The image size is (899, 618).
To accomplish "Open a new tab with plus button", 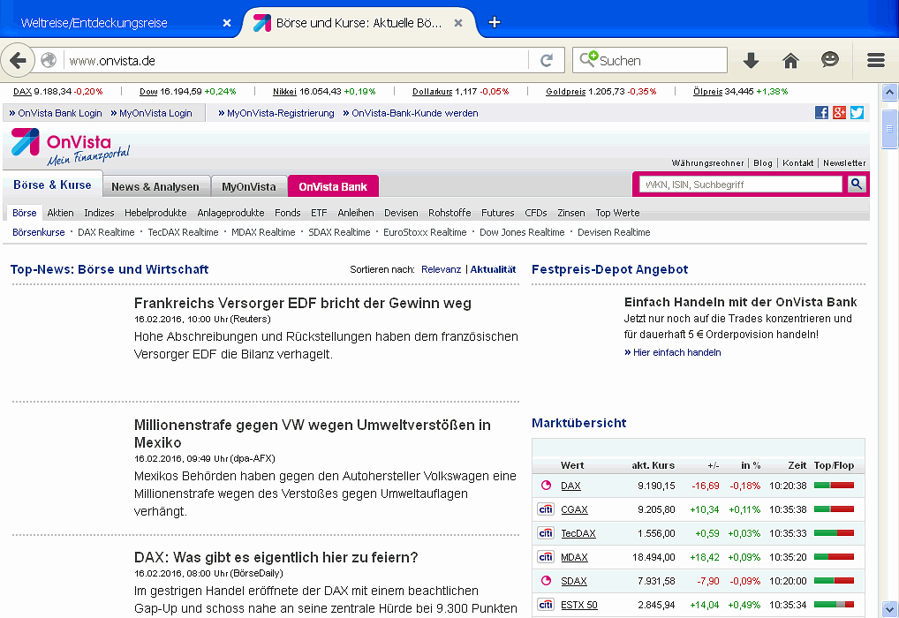I will click(x=495, y=22).
